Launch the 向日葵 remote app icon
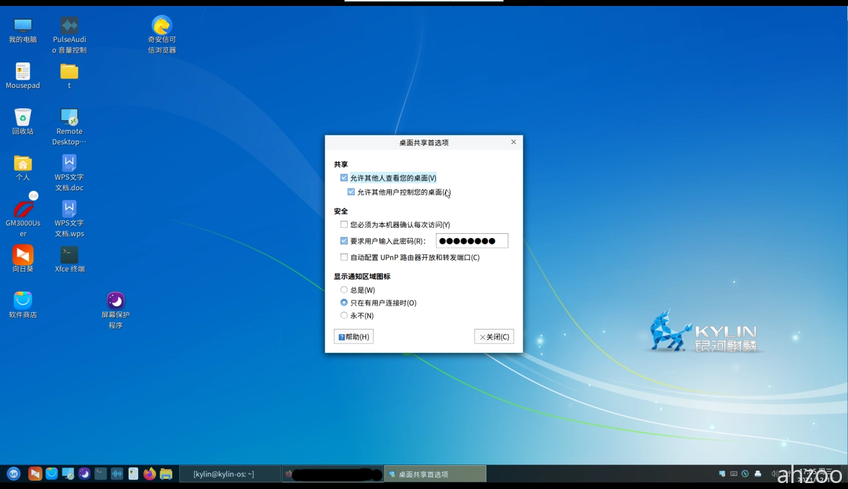Viewport: 848px width, 489px height. click(23, 256)
